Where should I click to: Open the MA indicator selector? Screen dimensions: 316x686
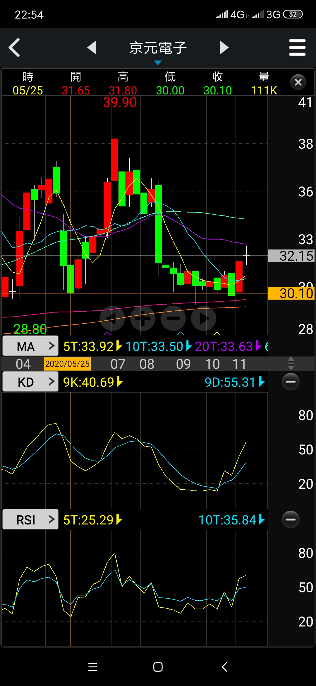pos(30,346)
